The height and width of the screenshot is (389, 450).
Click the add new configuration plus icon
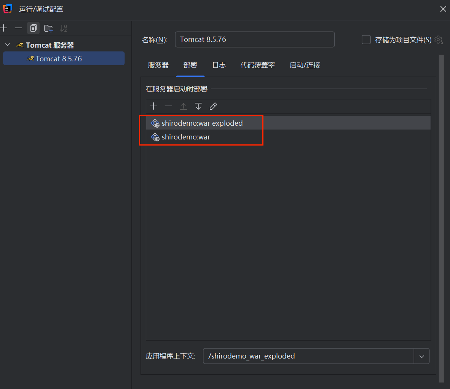[4, 28]
